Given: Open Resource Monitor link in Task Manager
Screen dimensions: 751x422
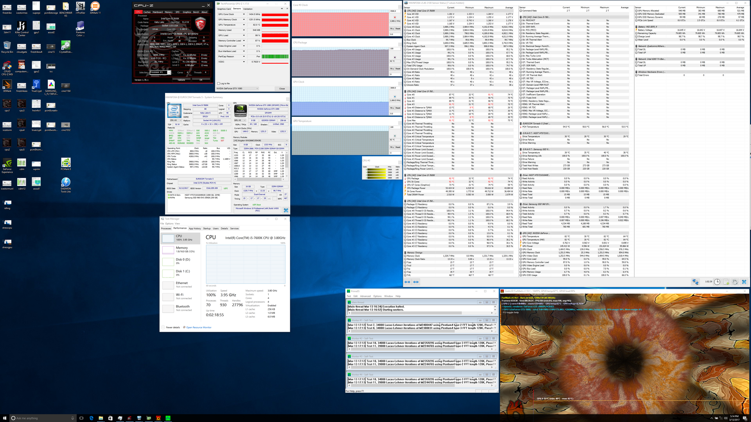Looking at the screenshot, I should 198,327.
